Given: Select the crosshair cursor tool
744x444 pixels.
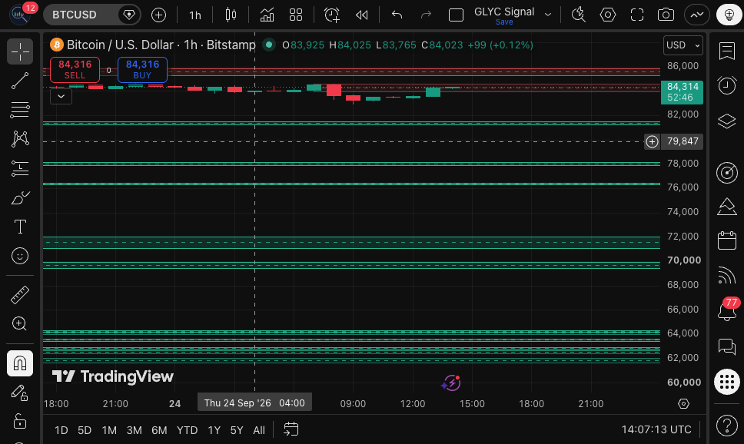Looking at the screenshot, I should click(x=20, y=51).
